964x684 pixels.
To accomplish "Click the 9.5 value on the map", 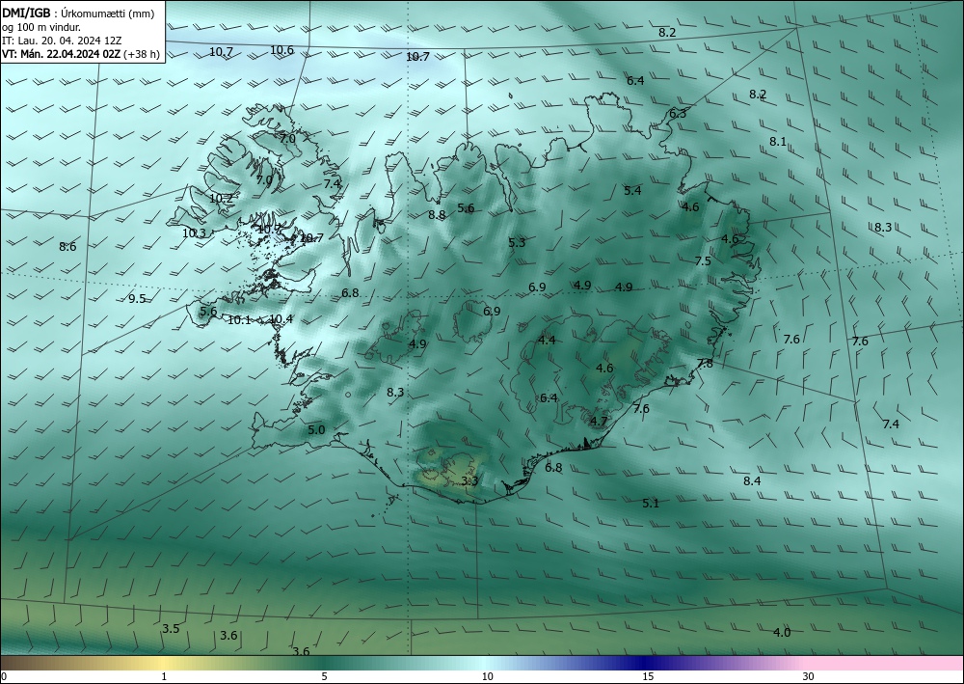I will (137, 299).
